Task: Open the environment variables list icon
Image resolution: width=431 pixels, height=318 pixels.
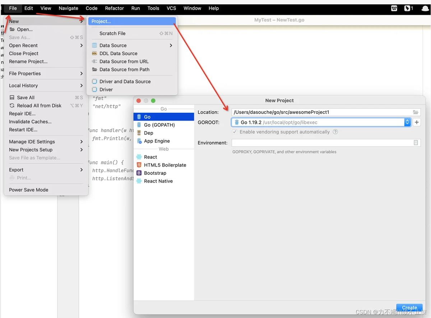Action: tap(416, 143)
